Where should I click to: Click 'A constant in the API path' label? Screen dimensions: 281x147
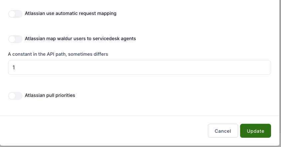[37, 54]
